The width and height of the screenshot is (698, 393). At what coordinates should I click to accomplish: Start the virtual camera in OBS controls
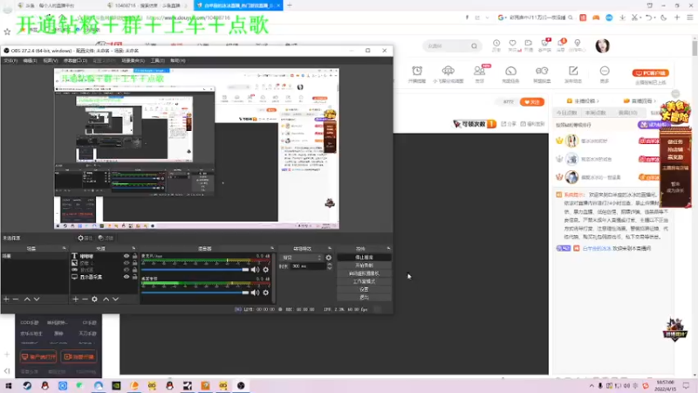click(x=364, y=273)
